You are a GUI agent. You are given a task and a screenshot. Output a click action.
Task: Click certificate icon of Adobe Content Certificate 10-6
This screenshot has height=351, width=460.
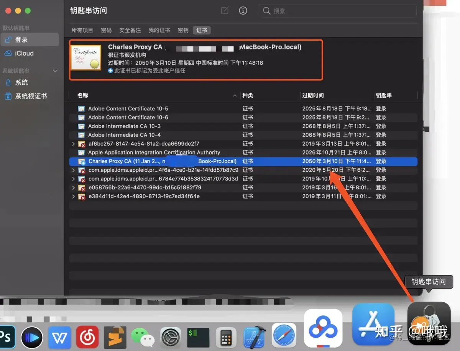[81, 118]
